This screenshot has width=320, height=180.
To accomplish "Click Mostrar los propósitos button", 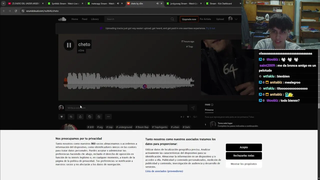I will [x=244, y=164].
